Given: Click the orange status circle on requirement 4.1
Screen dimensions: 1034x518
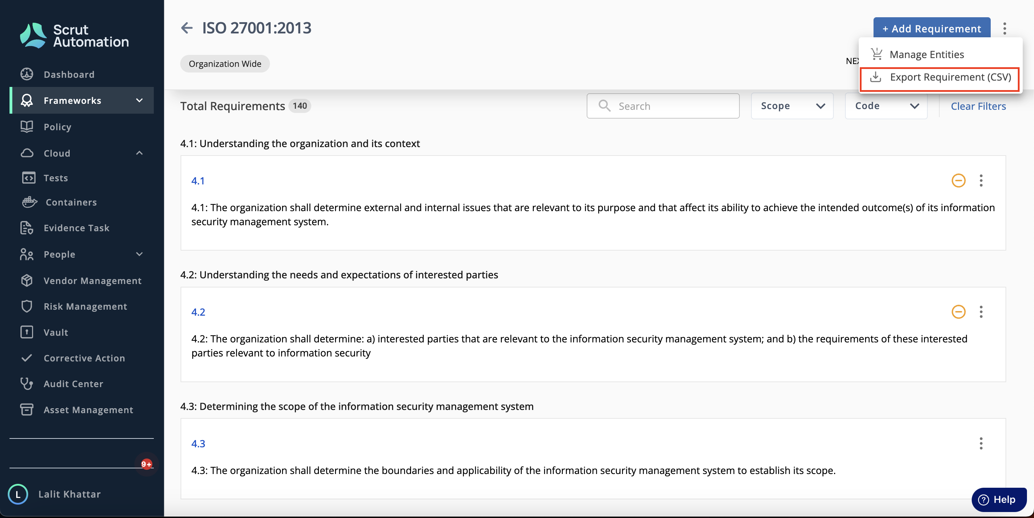Looking at the screenshot, I should coord(959,181).
